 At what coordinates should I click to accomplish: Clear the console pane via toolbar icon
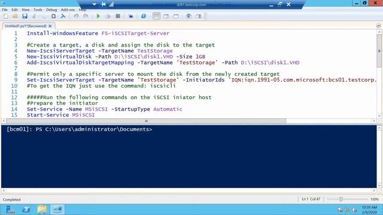[63, 16]
